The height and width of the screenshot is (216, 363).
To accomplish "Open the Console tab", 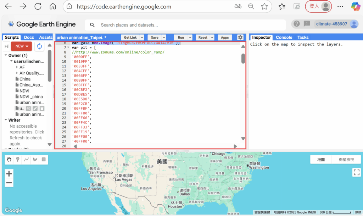I will pyautogui.click(x=284, y=37).
